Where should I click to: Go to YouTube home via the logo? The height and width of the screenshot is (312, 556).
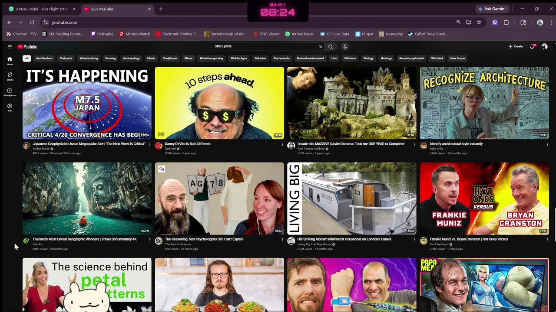pos(27,47)
